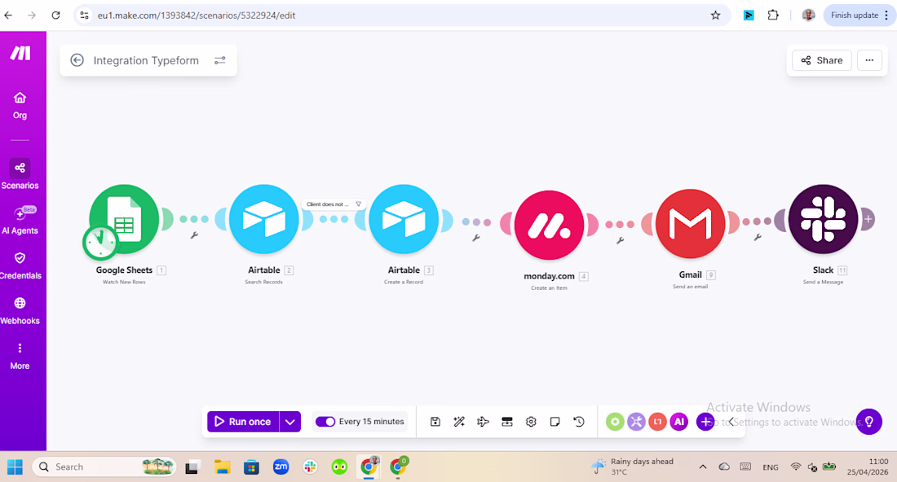Click the address bar URL
This screenshot has height=482, width=897.
click(x=197, y=15)
